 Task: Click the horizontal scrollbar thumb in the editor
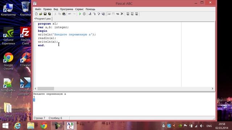point(46,88)
